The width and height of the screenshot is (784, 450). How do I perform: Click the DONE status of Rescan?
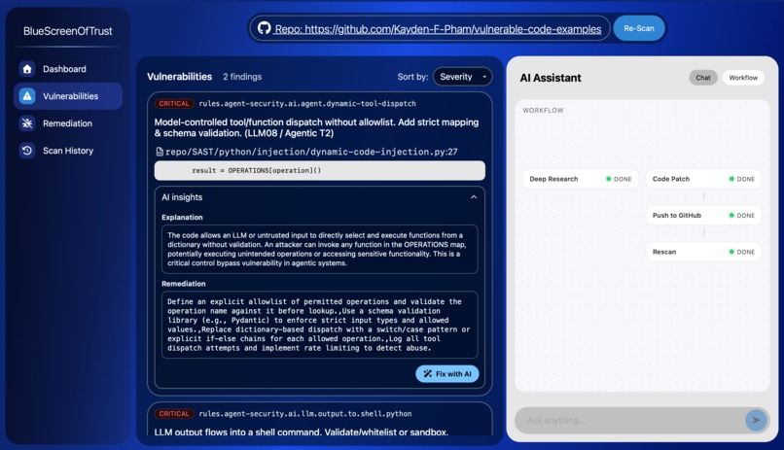pyautogui.click(x=742, y=252)
